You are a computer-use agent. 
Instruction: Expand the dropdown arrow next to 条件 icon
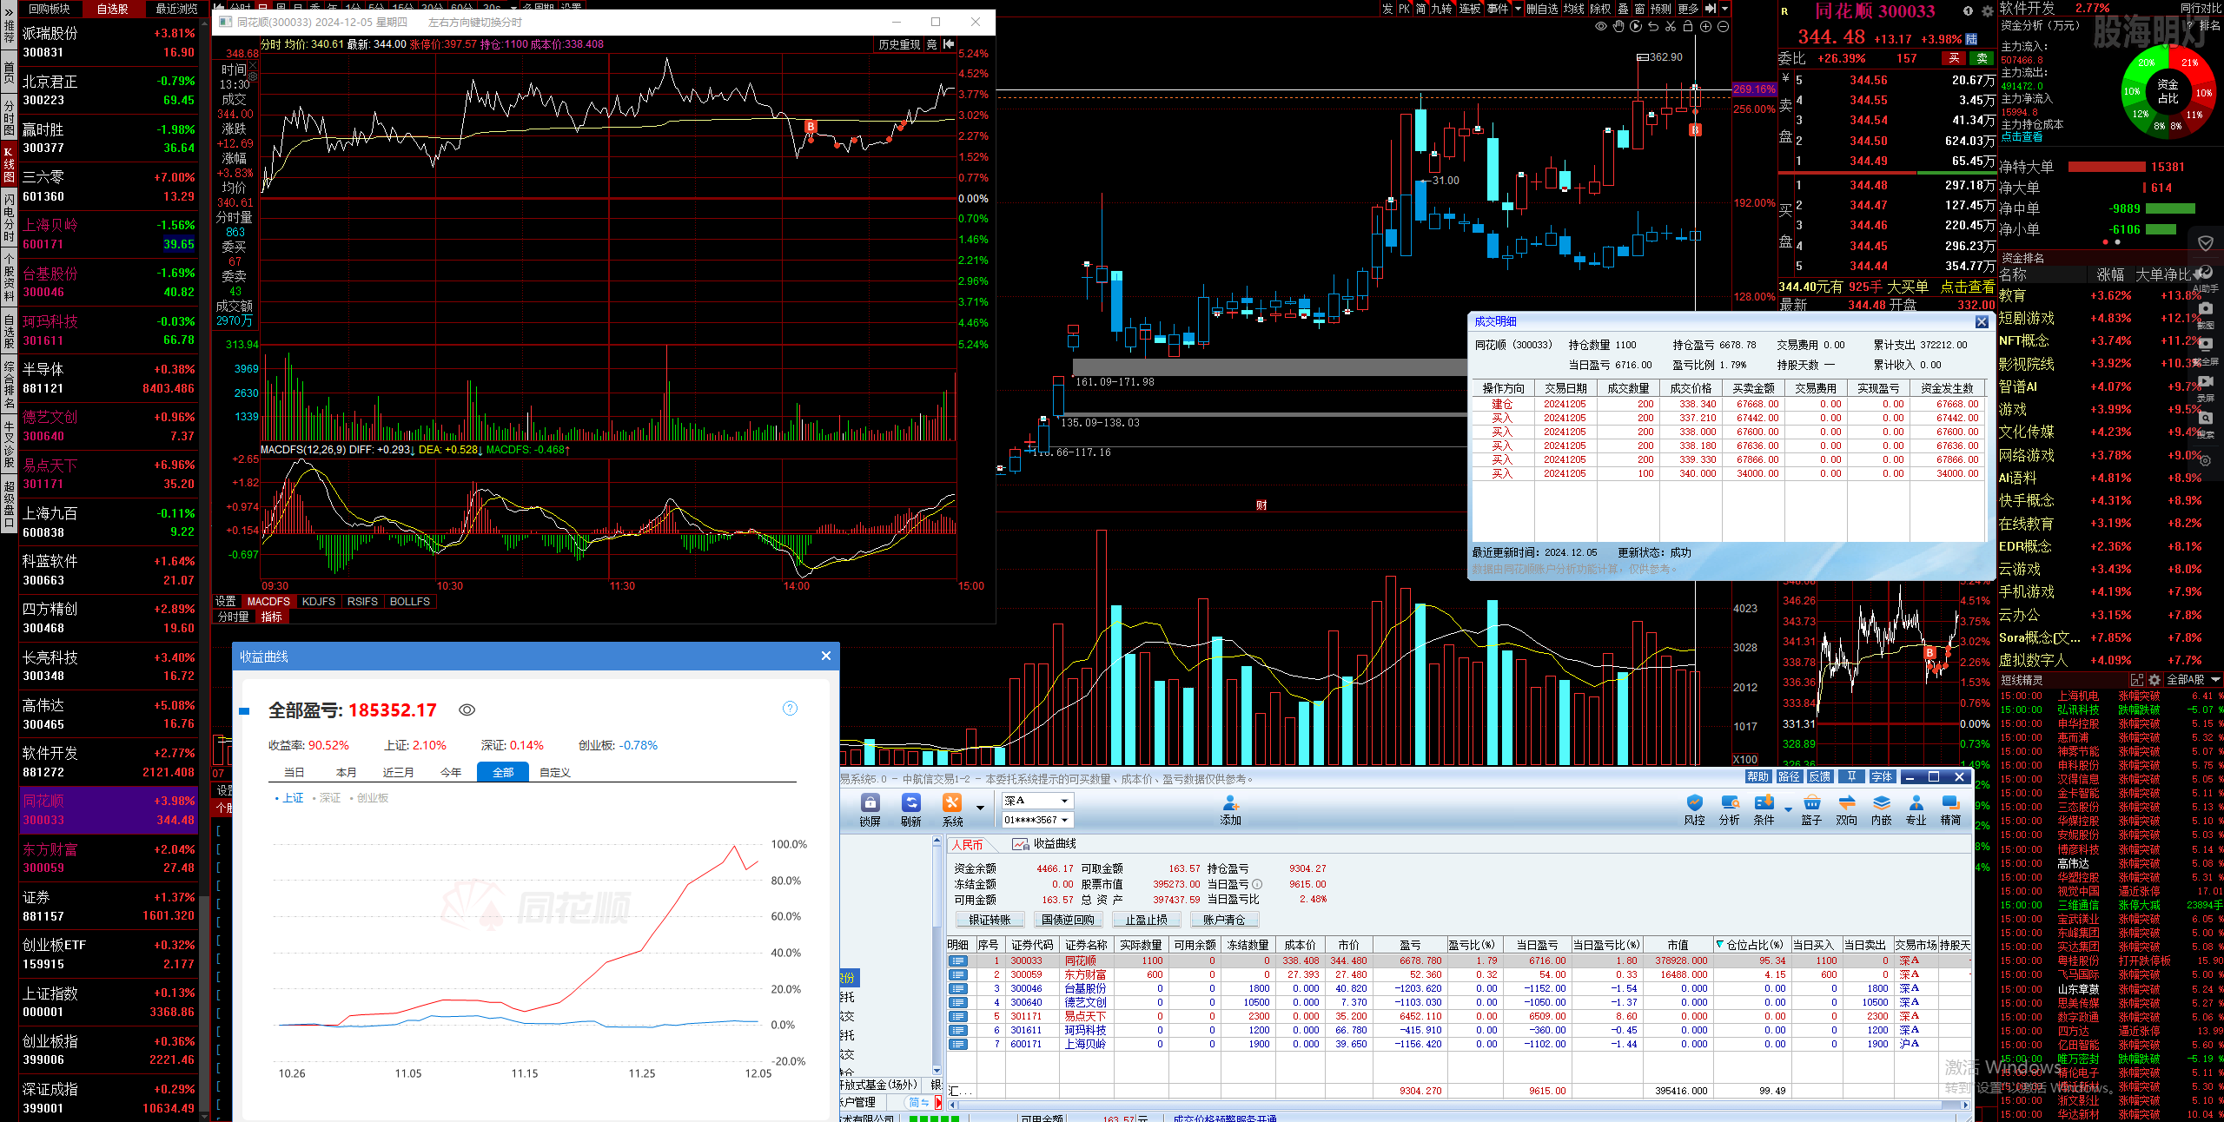click(x=1788, y=808)
